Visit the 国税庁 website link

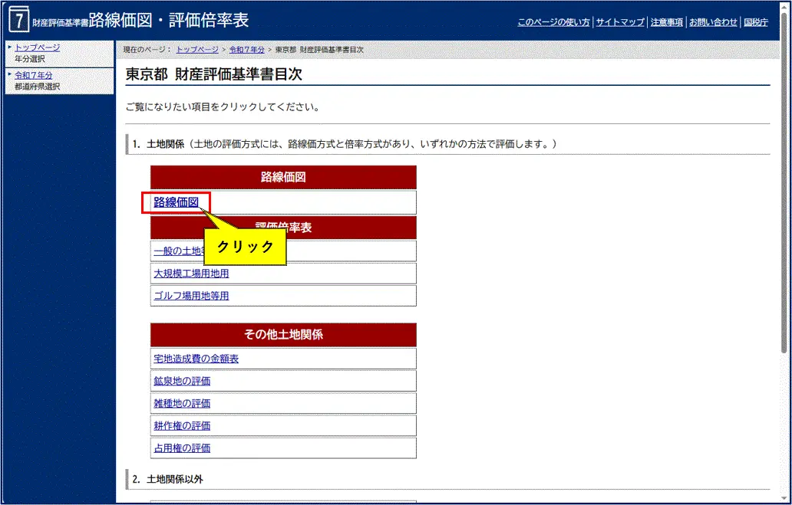point(756,22)
